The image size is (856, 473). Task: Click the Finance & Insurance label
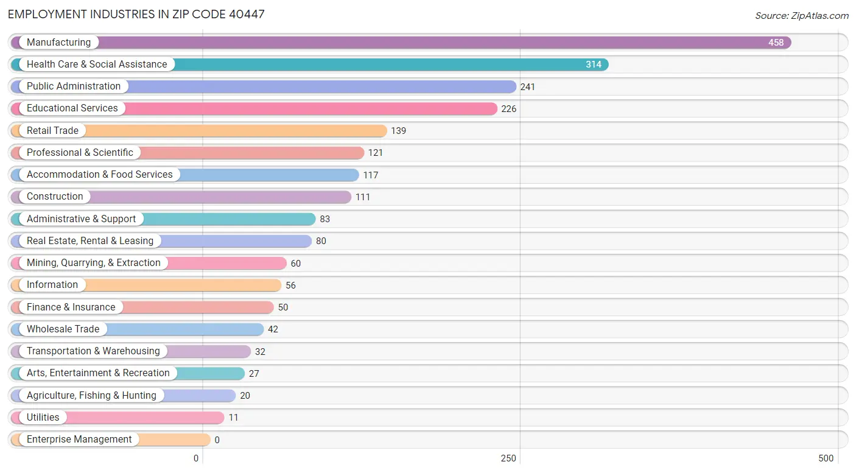pyautogui.click(x=71, y=307)
